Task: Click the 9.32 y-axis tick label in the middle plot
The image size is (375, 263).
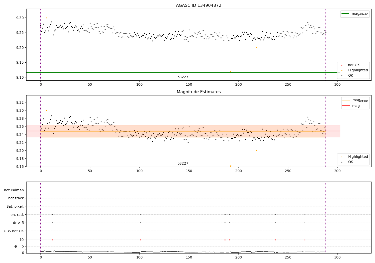Action: coord(20,102)
